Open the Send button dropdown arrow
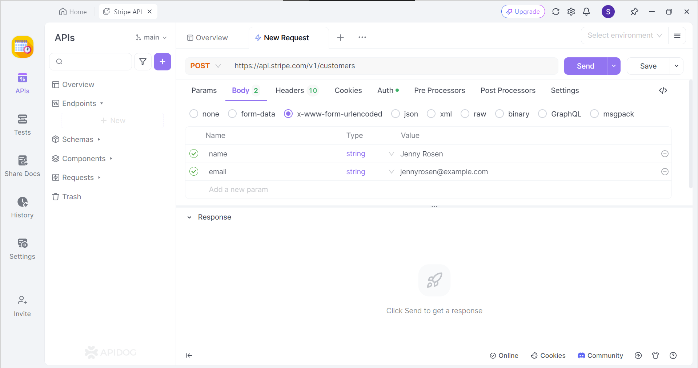The width and height of the screenshot is (698, 368). pos(614,66)
